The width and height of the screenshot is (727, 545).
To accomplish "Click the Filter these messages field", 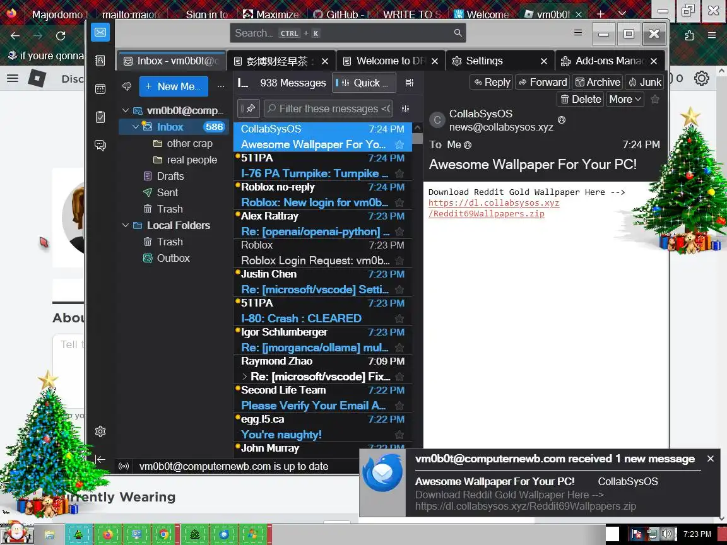I will [x=329, y=109].
